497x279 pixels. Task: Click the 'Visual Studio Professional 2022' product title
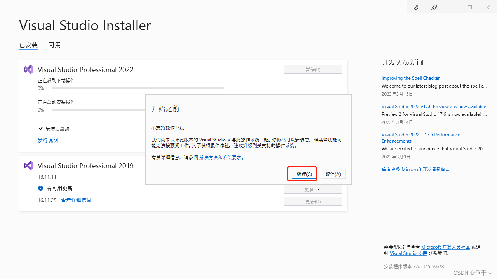pos(85,70)
